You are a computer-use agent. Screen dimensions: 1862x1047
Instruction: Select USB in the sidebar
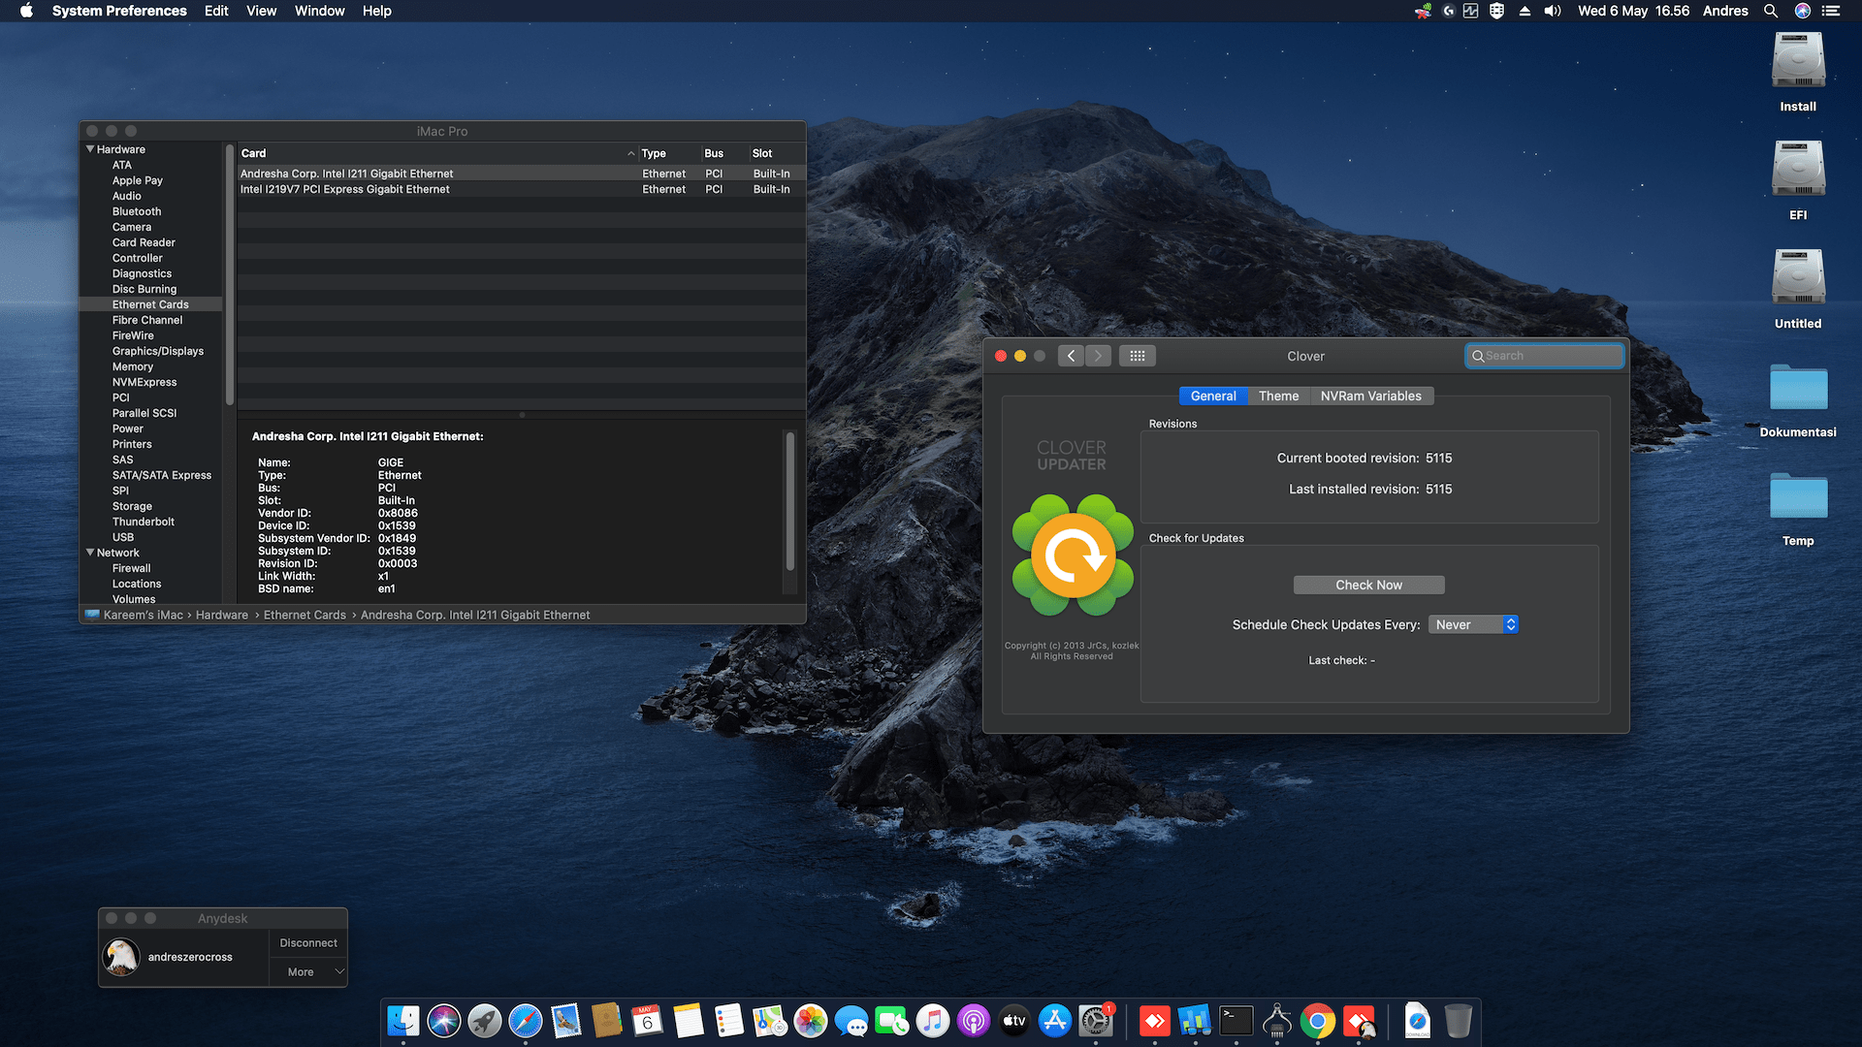click(123, 537)
